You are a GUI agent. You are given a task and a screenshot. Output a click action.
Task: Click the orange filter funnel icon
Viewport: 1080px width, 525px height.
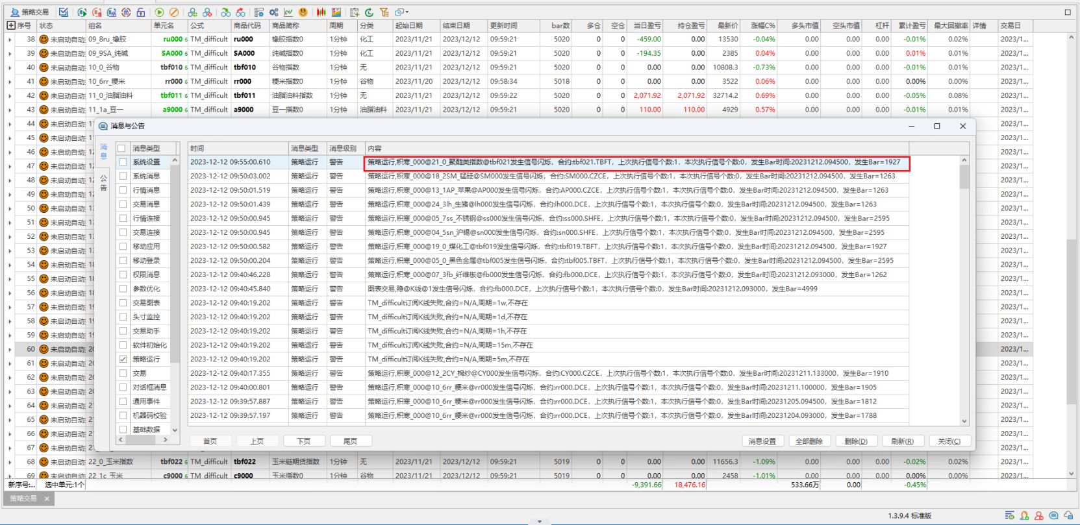384,12
